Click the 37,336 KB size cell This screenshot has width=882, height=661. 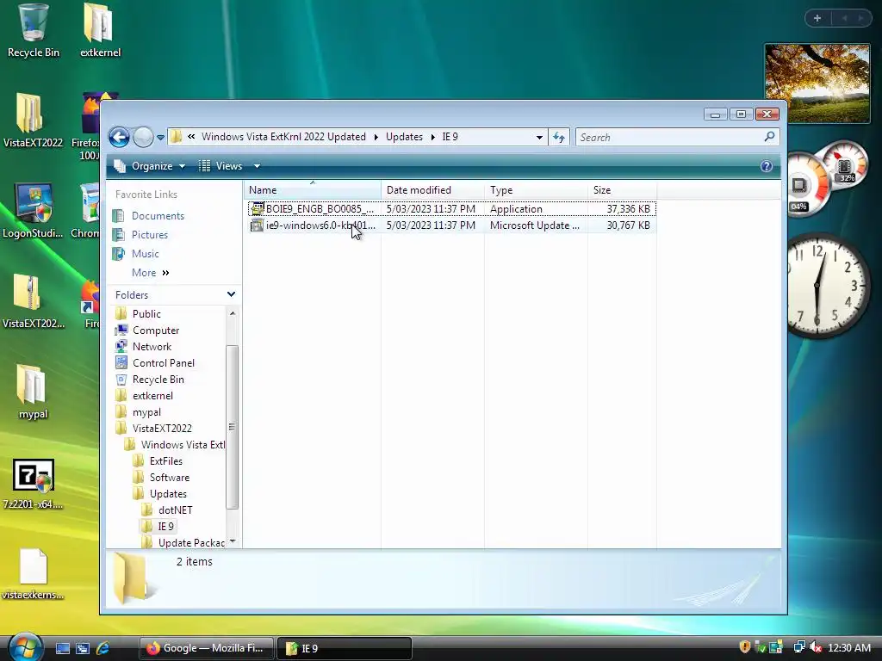tap(628, 209)
